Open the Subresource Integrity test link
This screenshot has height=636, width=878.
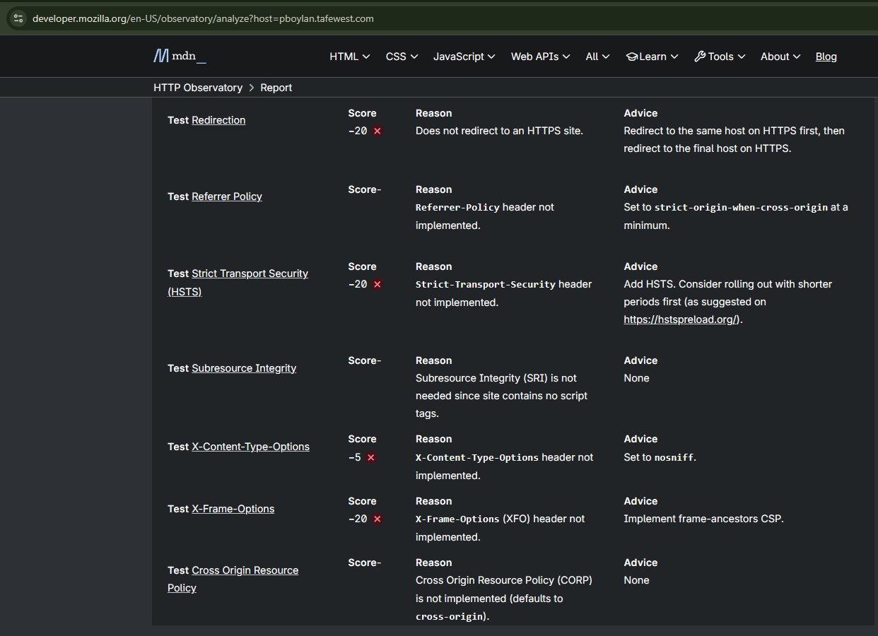[244, 368]
